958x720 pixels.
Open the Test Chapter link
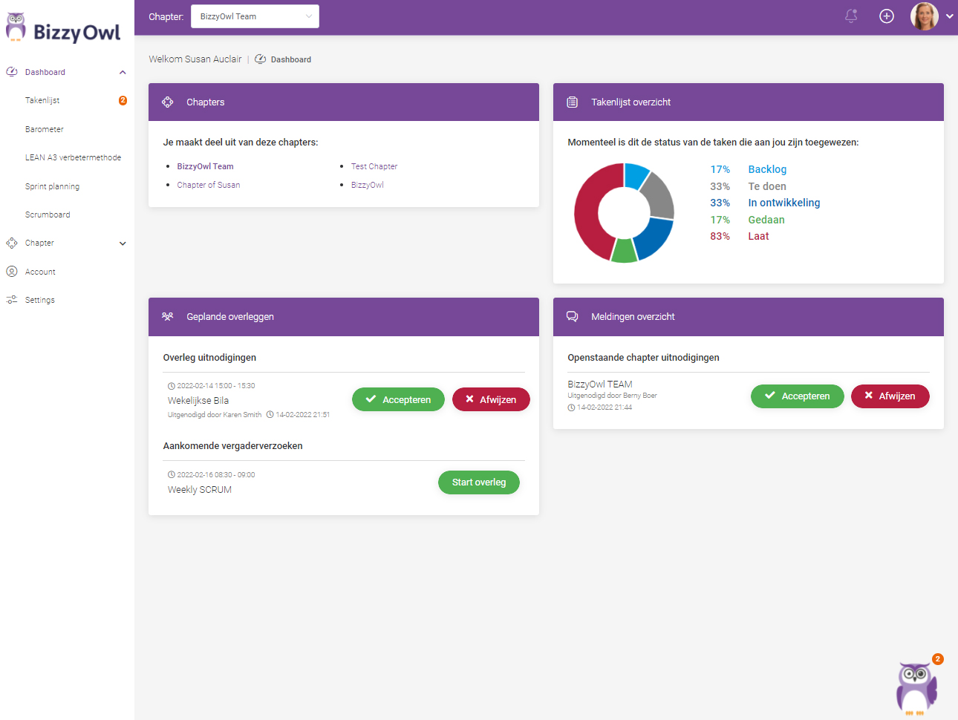tap(374, 166)
